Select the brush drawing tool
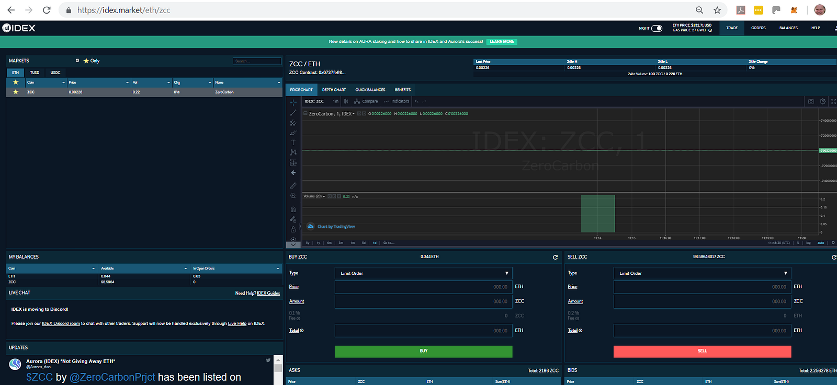837x385 pixels. coord(293,133)
